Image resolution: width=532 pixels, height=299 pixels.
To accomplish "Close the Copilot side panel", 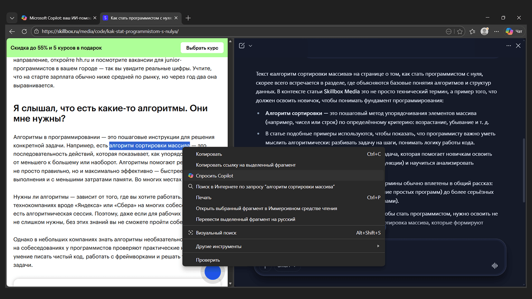I will (x=518, y=46).
